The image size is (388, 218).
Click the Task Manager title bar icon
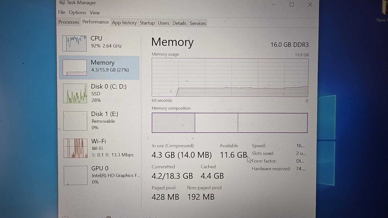[x=62, y=3]
